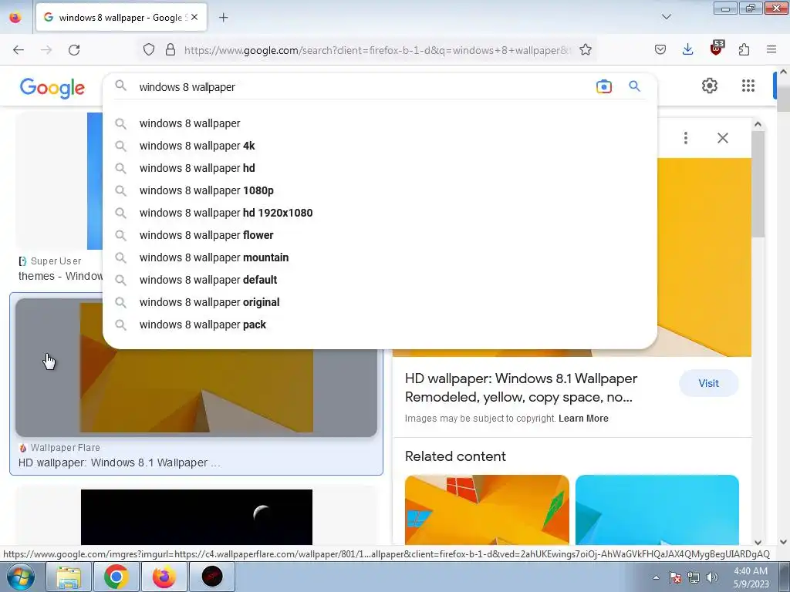The image size is (790, 592).
Task: Save page to Pocket icon
Action: (x=660, y=50)
